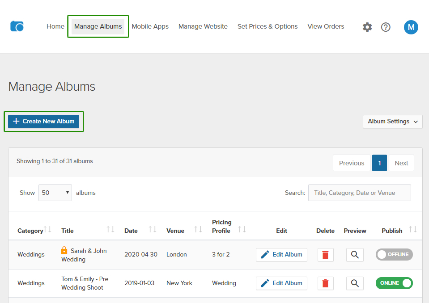
Task: Click the album search input field
Action: (x=359, y=193)
